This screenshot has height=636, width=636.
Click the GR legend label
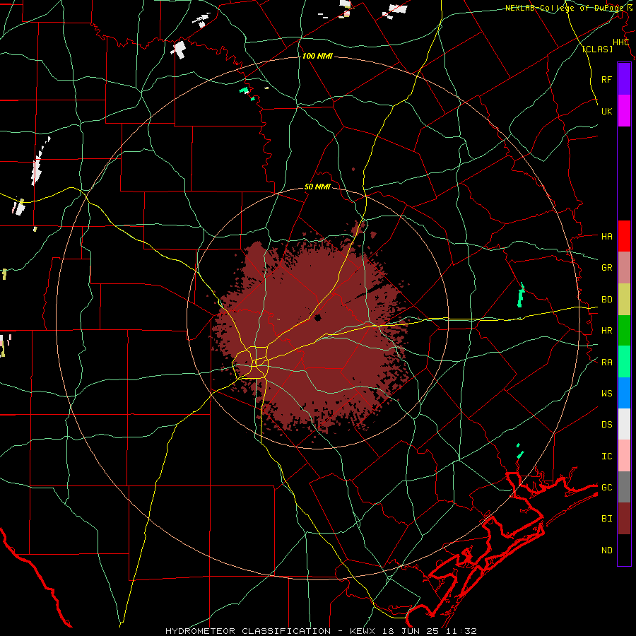(606, 268)
